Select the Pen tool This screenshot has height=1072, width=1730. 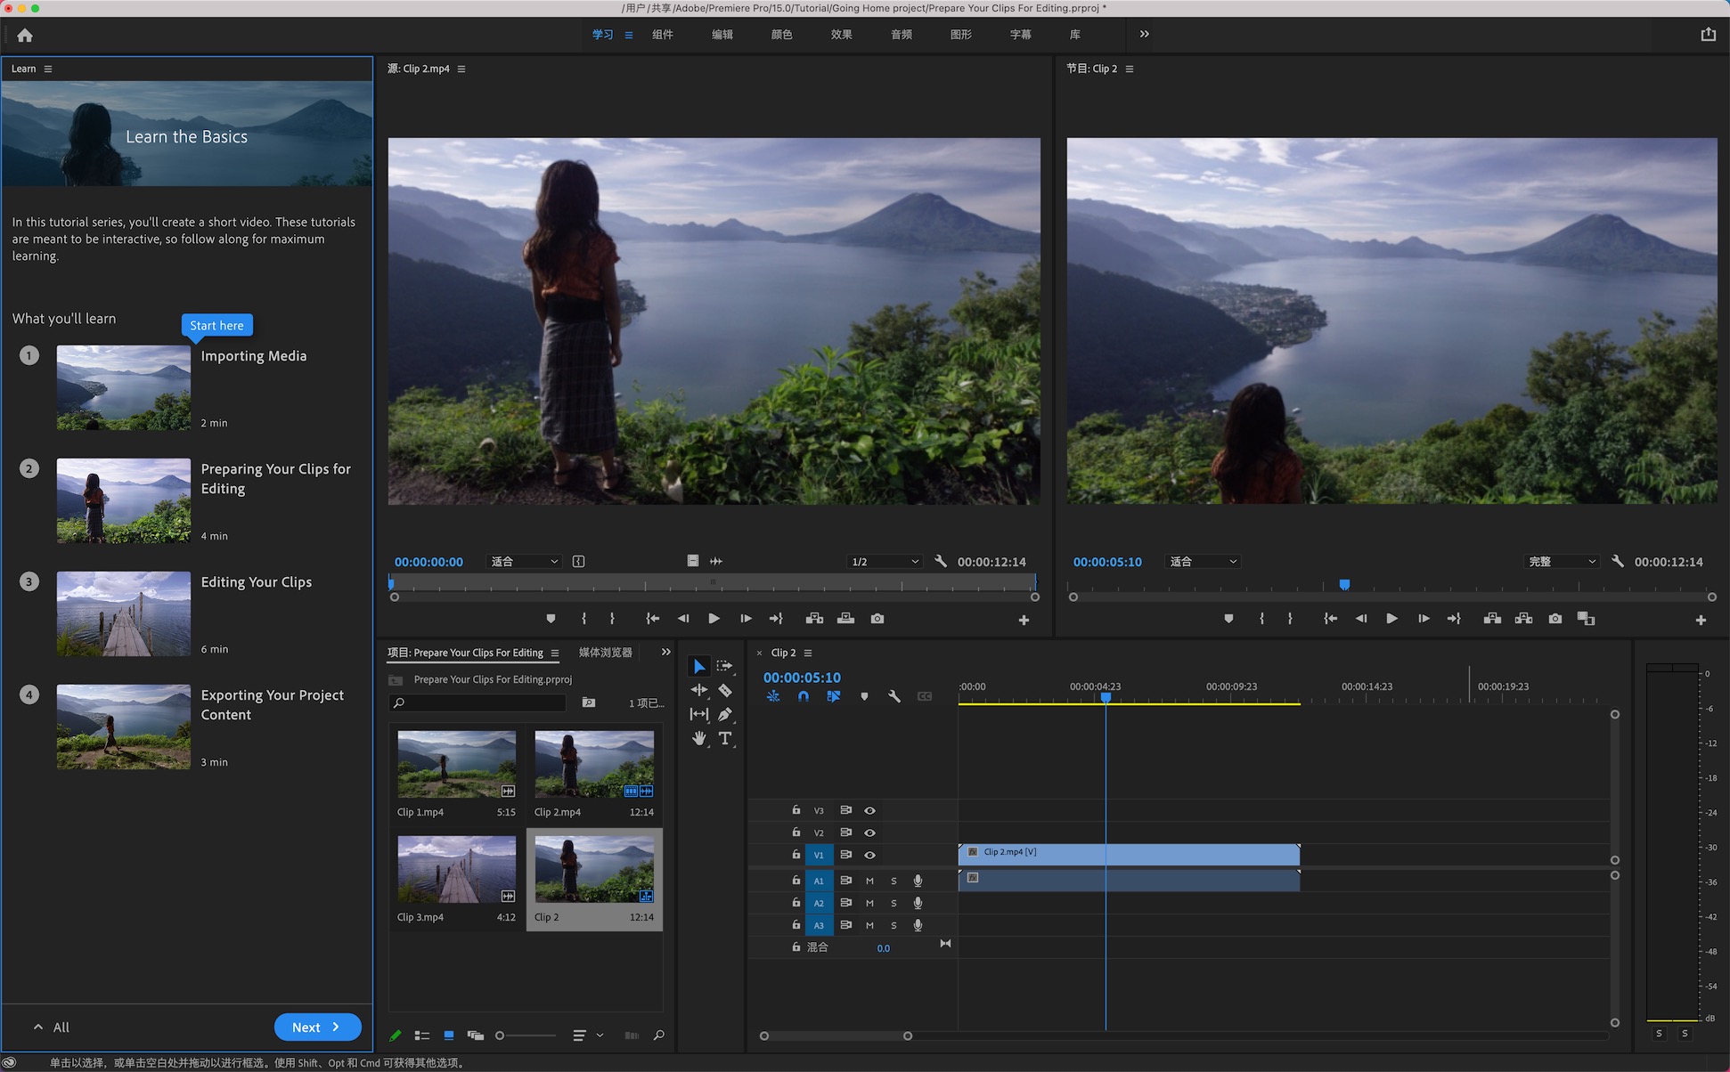[x=725, y=714]
